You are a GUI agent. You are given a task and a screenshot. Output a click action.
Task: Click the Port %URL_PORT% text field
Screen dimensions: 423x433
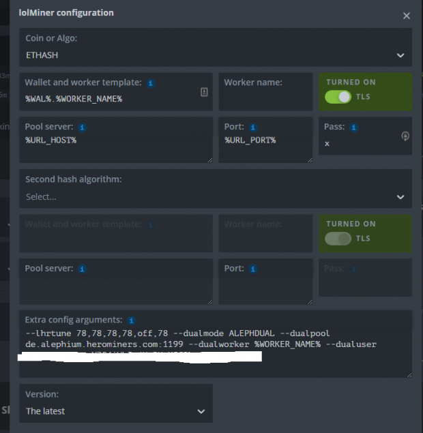point(265,147)
